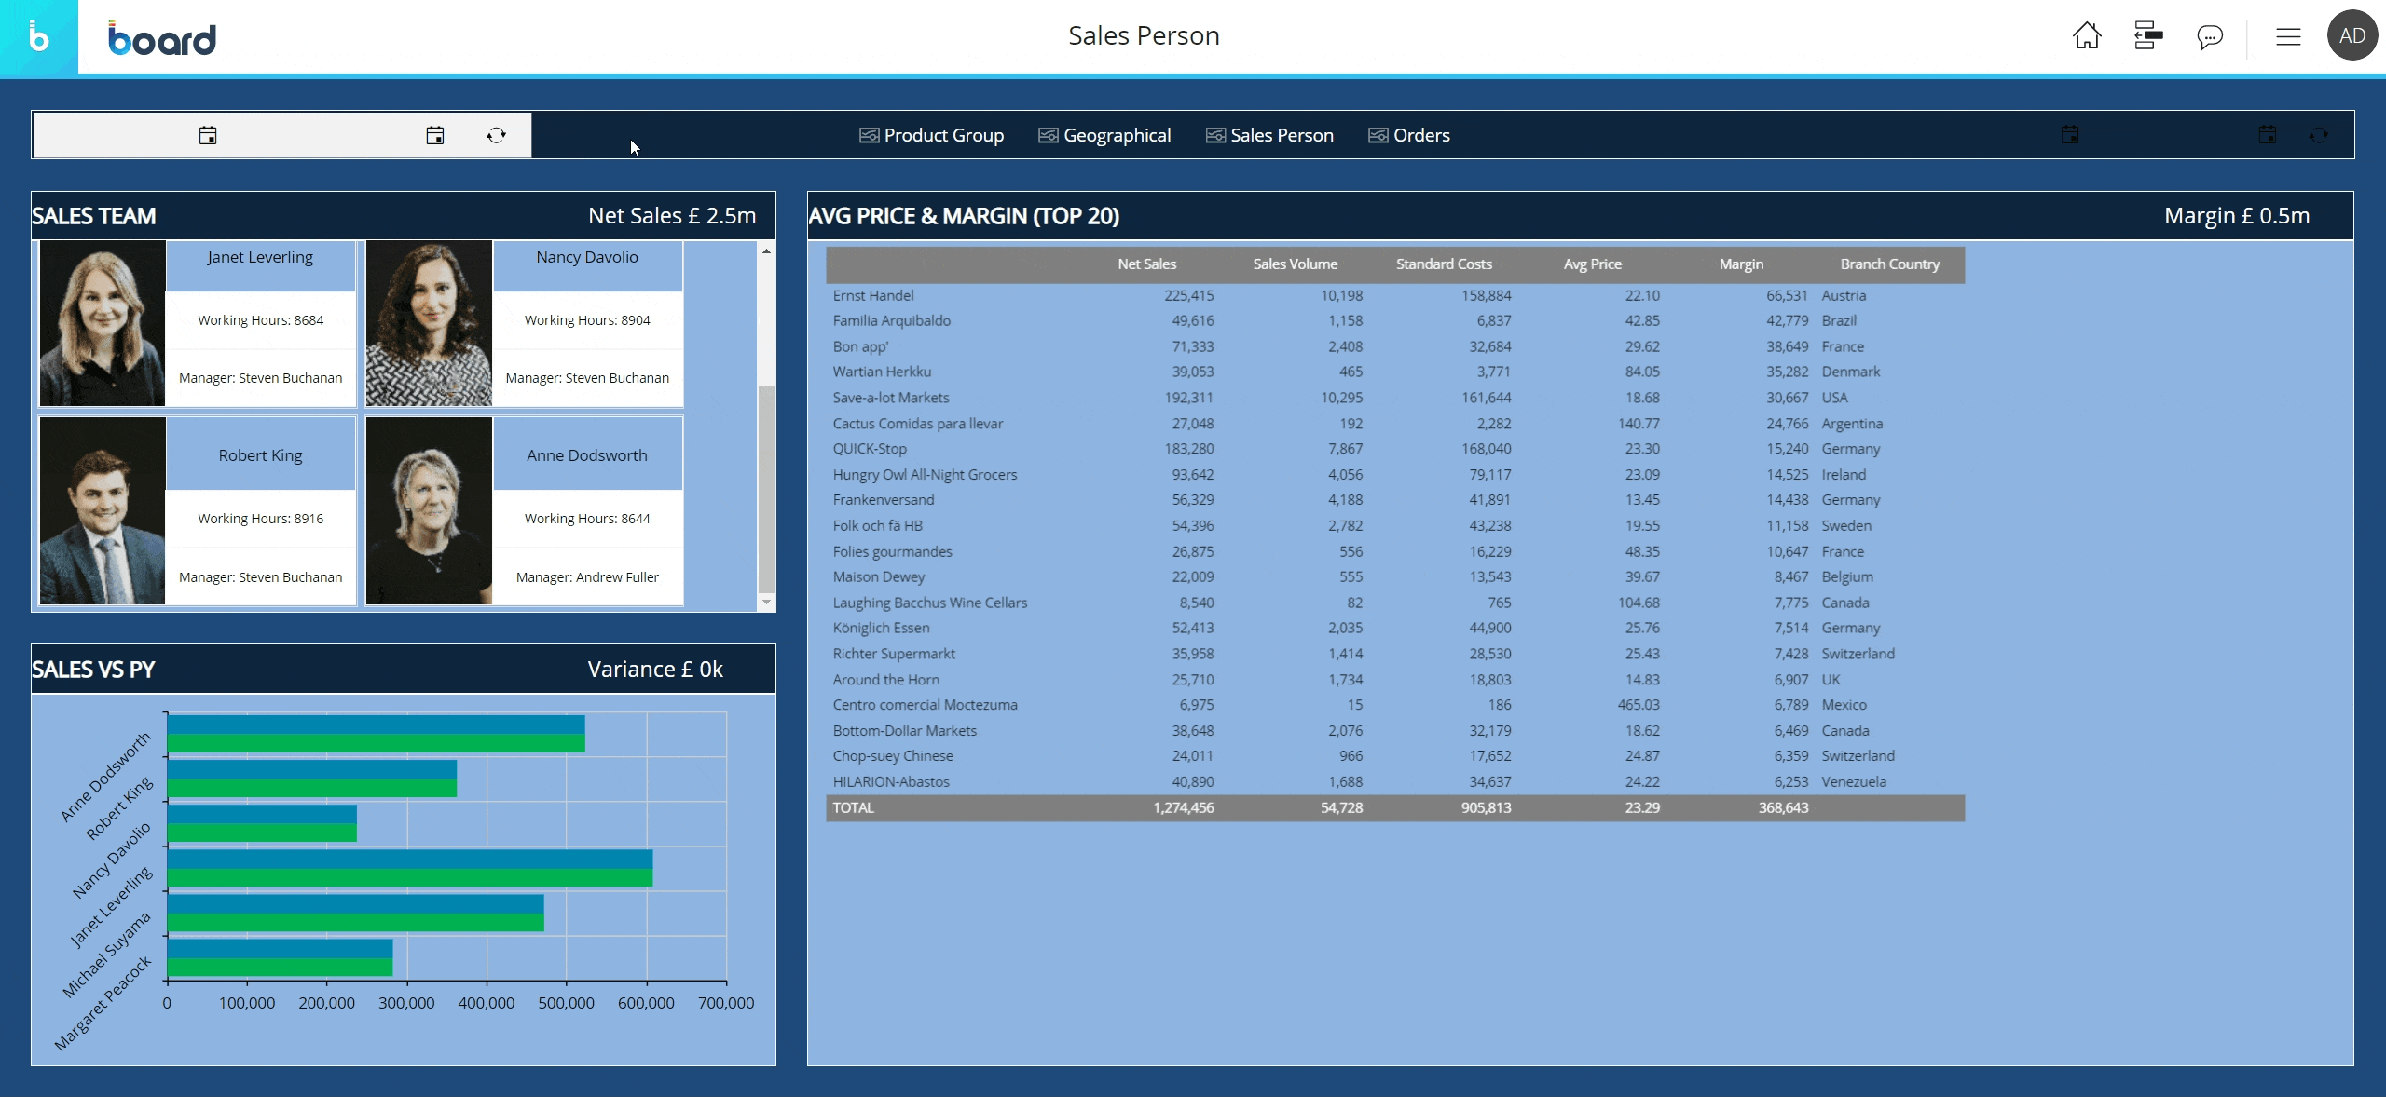Select the Familia Arquibaldo row
Image resolution: width=2386 pixels, height=1097 pixels.
pos(1395,320)
